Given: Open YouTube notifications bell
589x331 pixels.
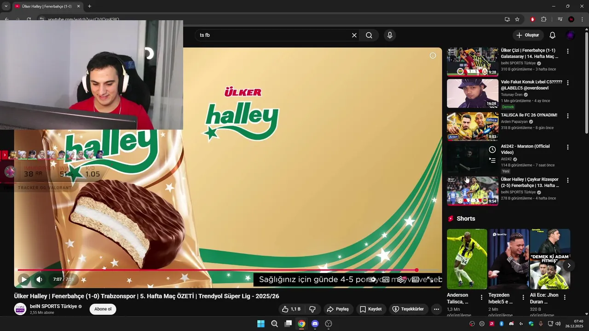Looking at the screenshot, I should 553,35.
